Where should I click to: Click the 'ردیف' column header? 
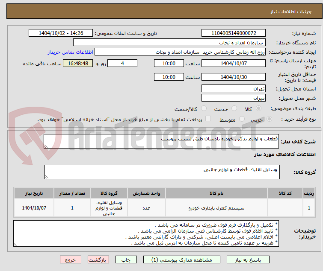coord(309,193)
